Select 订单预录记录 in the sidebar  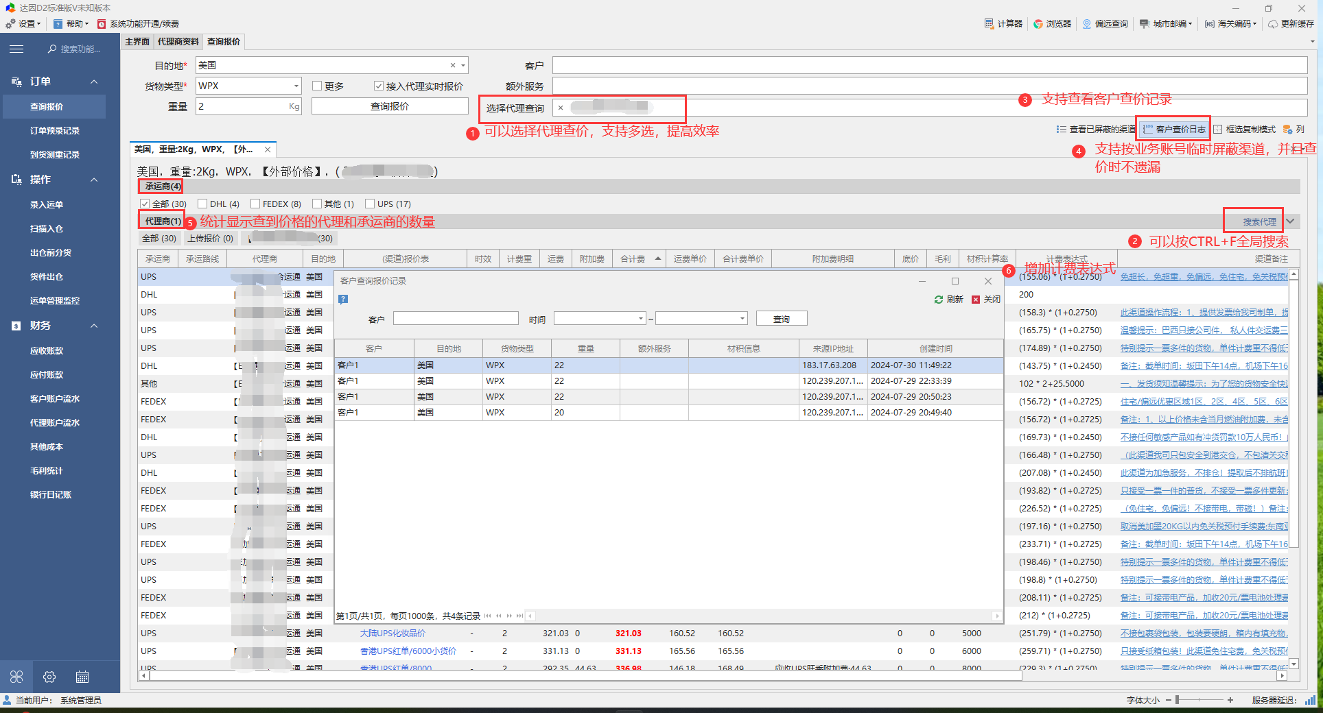coord(55,131)
